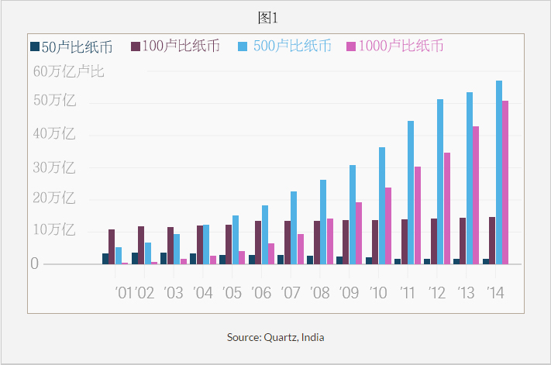This screenshot has width=551, height=365.
Task: Click the dark blue 50卢比纸币 legend swatch
Action: click(35, 46)
